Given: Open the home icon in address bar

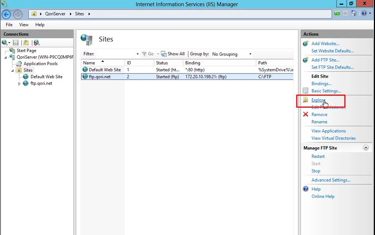Looking at the screenshot, I should tap(354, 13).
